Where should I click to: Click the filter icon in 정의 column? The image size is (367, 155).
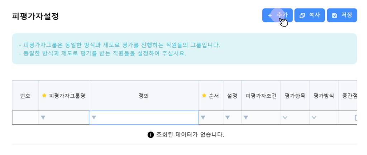pos(94,117)
